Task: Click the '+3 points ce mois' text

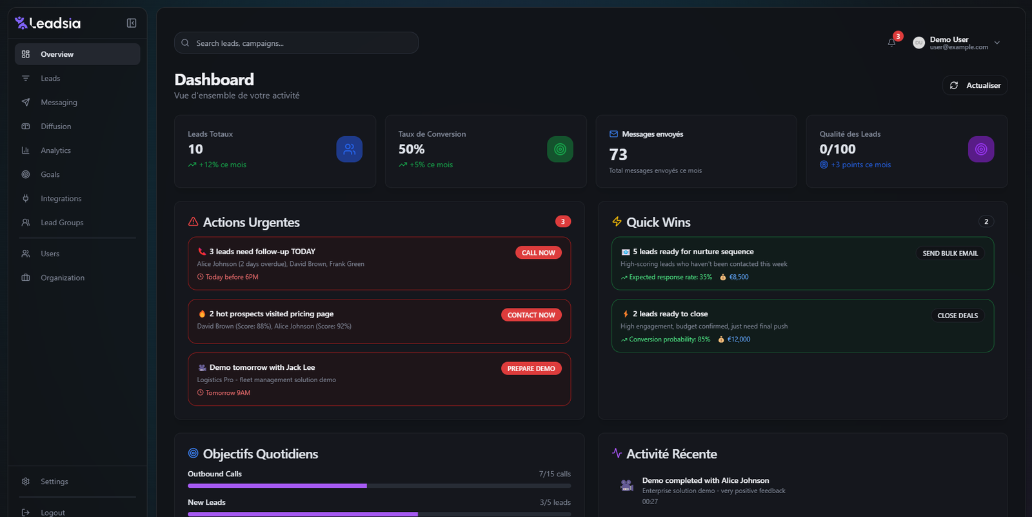Action: click(861, 165)
